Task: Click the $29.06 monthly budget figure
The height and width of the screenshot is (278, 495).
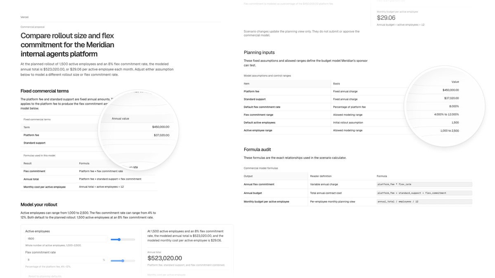Action: (x=386, y=18)
